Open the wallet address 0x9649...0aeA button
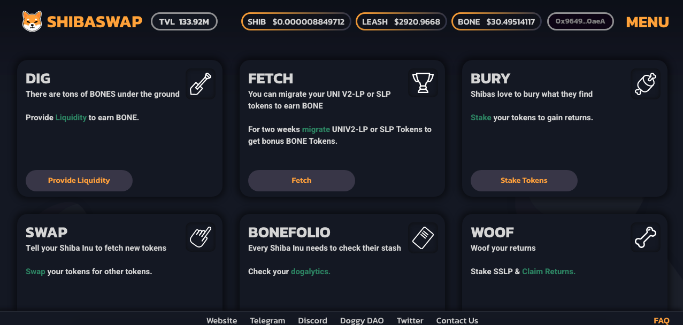 [x=580, y=21]
